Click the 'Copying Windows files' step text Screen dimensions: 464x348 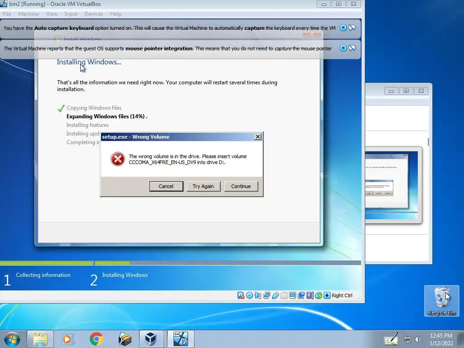[94, 108]
